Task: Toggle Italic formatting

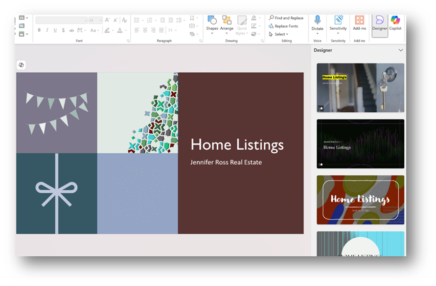Action: (x=47, y=30)
